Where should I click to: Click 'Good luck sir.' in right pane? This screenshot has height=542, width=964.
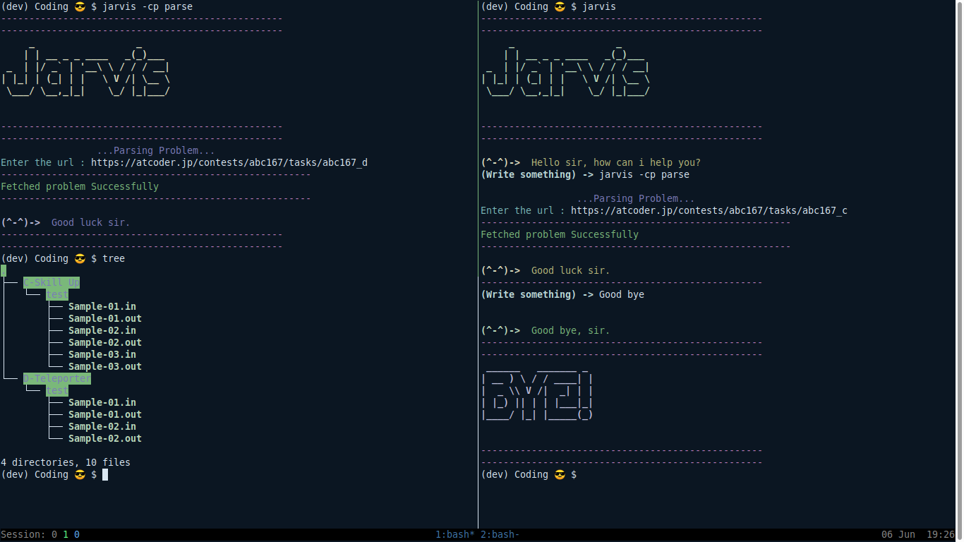click(x=571, y=270)
